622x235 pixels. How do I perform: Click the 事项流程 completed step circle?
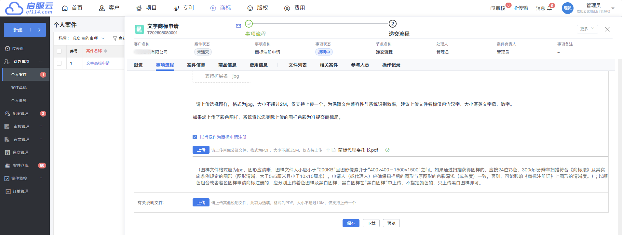tap(249, 24)
